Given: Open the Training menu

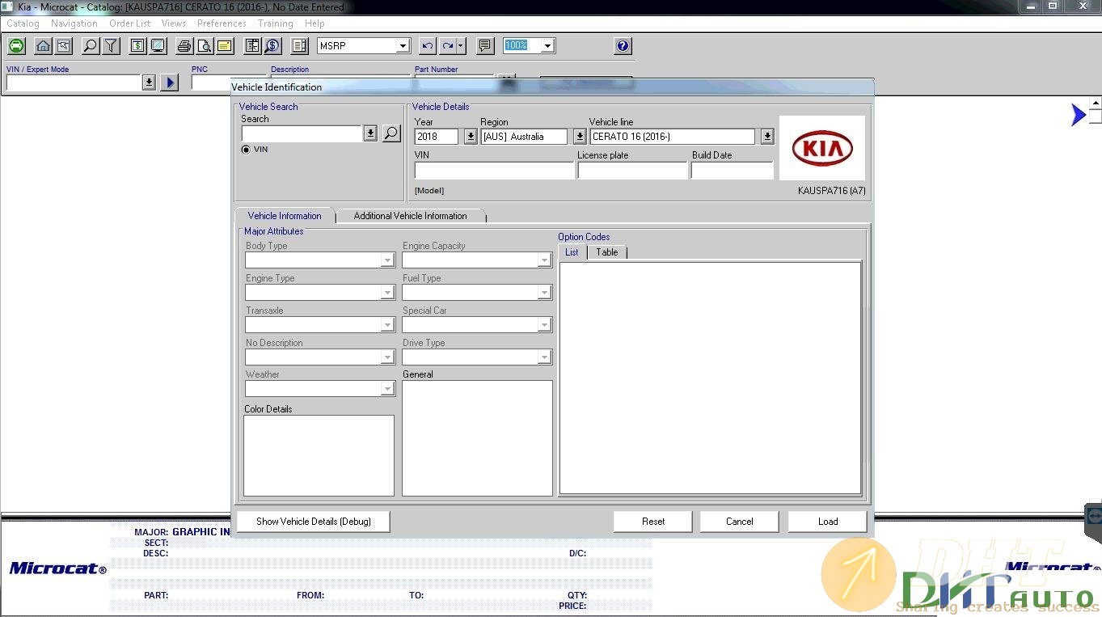Looking at the screenshot, I should (275, 23).
